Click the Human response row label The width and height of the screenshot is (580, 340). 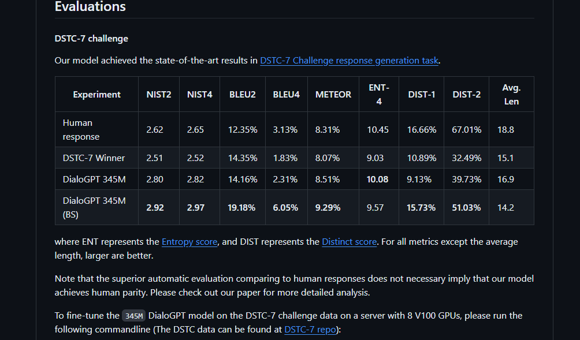coord(81,130)
